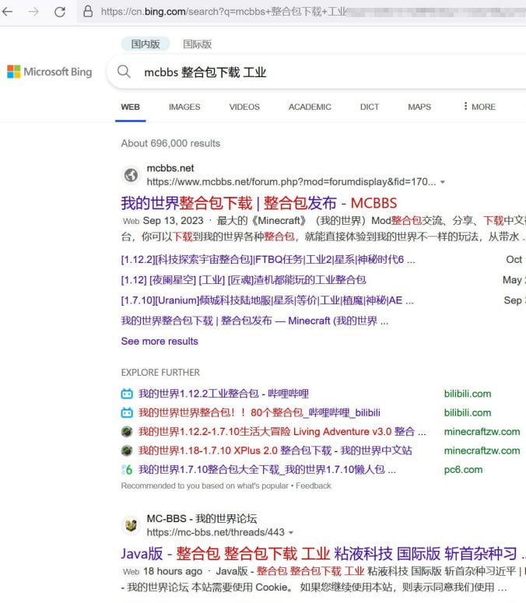Image resolution: width=526 pixels, height=603 pixels.
Task: Click minecraftzw.com domain for XPlus 2.0
Action: (x=482, y=450)
